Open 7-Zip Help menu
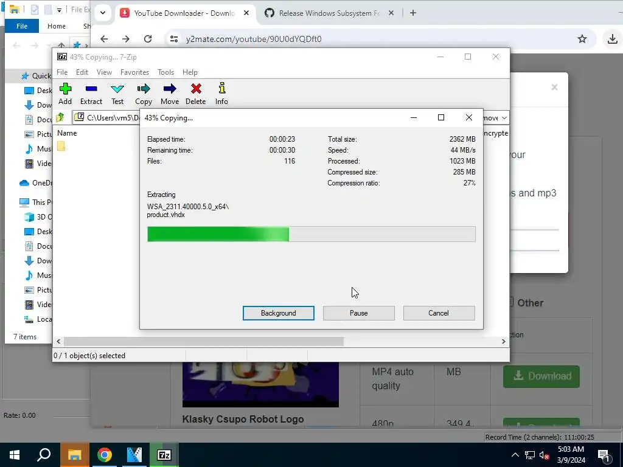The image size is (623, 467). pos(190,72)
